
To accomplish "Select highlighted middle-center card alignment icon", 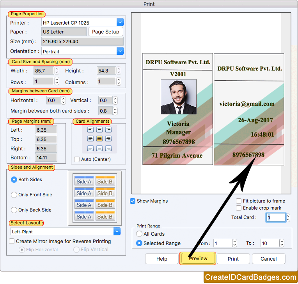I will tap(99, 139).
